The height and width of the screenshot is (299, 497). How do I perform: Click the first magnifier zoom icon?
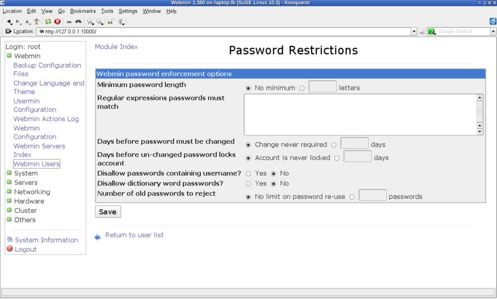click(90, 22)
